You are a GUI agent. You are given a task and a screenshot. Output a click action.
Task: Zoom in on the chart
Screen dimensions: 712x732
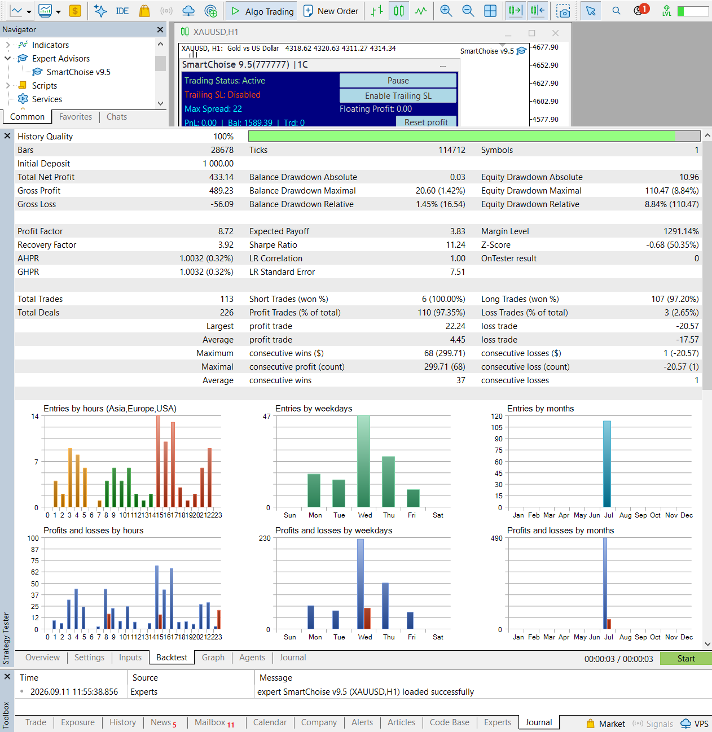coord(446,11)
